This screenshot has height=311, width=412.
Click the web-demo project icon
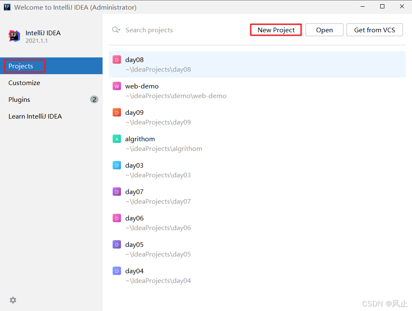117,86
